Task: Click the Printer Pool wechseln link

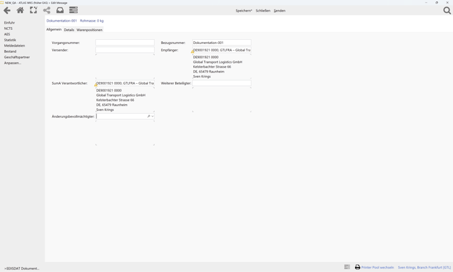Action: click(377, 267)
